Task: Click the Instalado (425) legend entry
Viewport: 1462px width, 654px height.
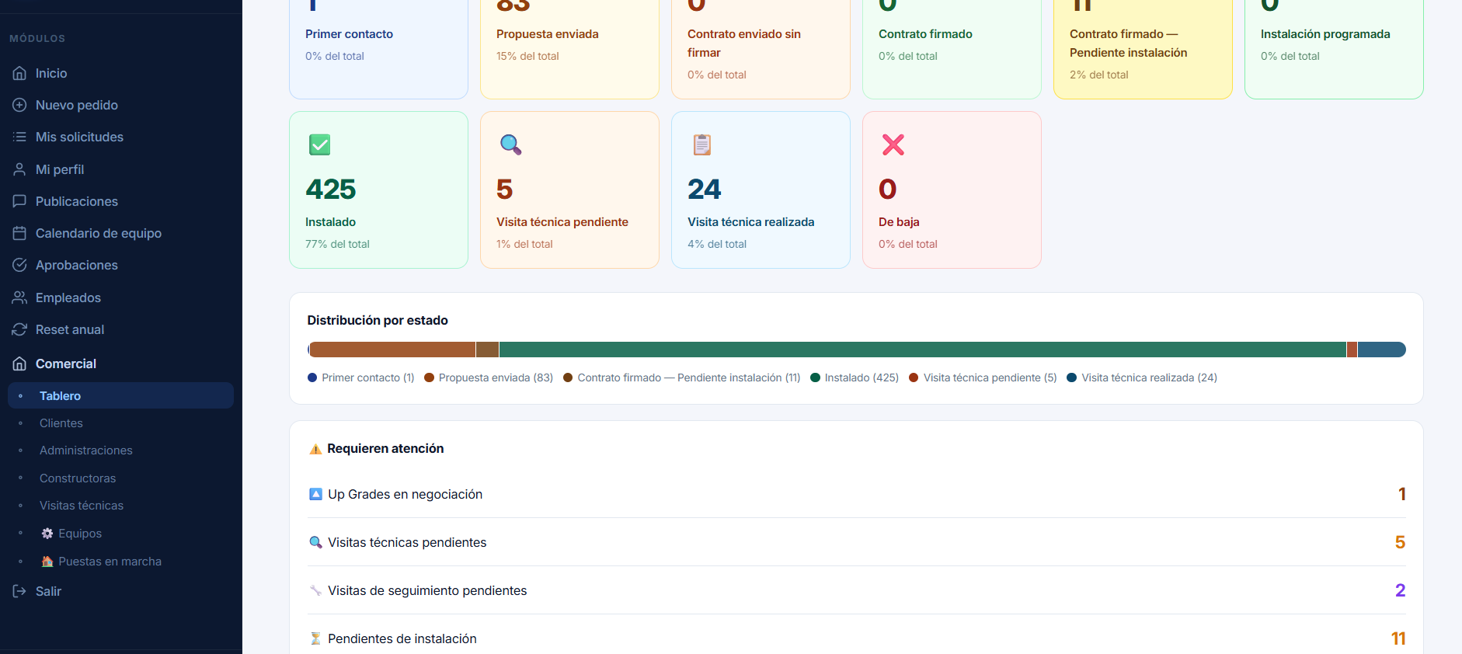Action: pyautogui.click(x=855, y=377)
